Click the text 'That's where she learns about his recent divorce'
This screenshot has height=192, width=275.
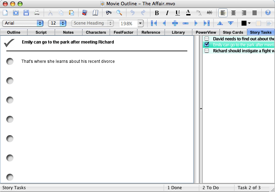pyautogui.click(x=68, y=61)
